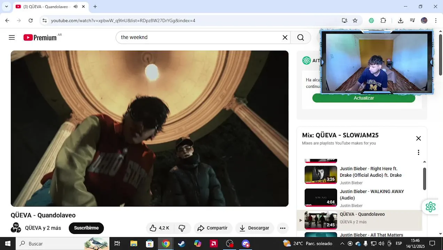Open the YouTube hamburger guide menu
The width and height of the screenshot is (443, 250).
[x=12, y=37]
